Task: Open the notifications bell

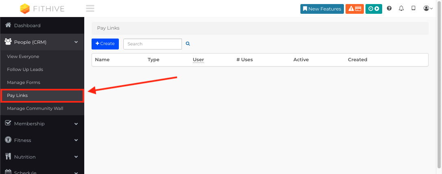Action: point(401,9)
